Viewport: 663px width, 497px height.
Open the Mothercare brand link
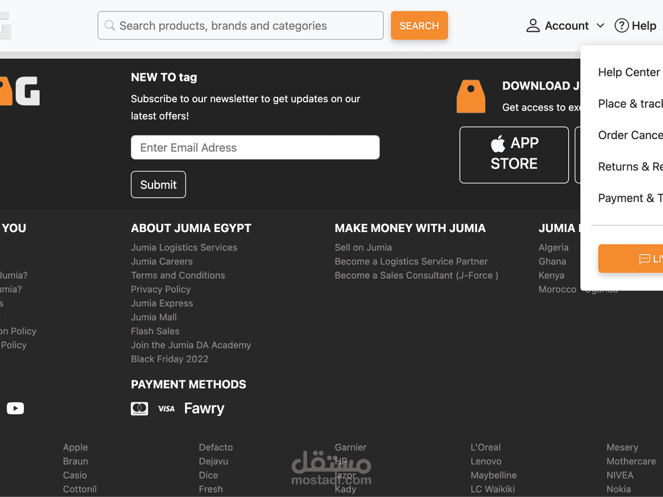coord(631,461)
